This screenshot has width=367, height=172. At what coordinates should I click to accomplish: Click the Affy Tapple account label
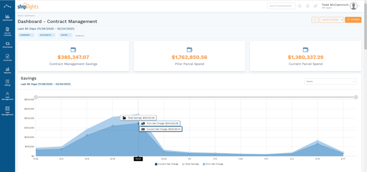click(x=326, y=8)
